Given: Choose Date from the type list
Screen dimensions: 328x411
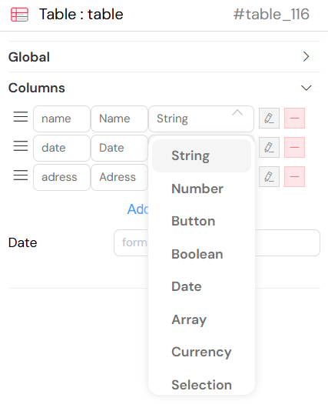Looking at the screenshot, I should click(x=201, y=286).
